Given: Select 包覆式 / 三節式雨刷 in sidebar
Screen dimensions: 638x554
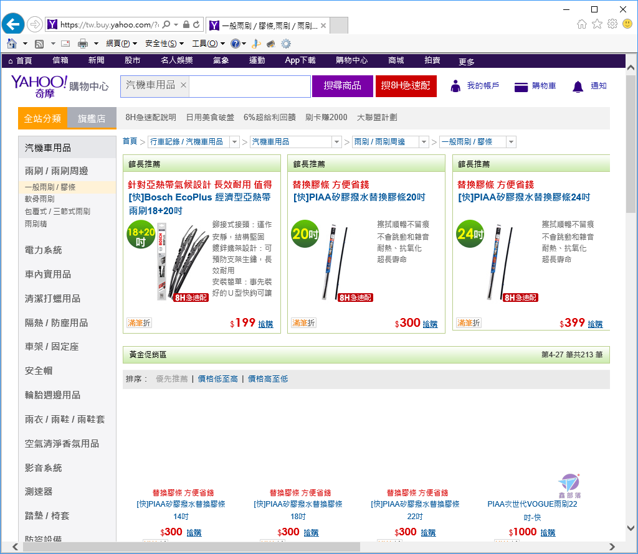Looking at the screenshot, I should click(x=57, y=212).
